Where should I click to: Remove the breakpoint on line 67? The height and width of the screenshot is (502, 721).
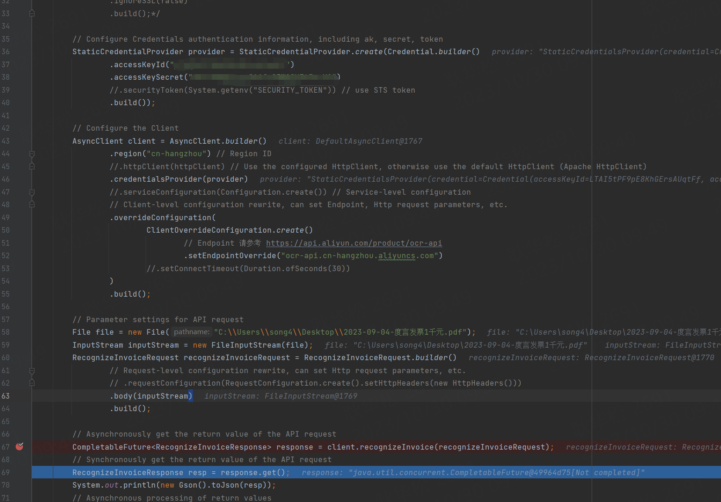point(19,446)
